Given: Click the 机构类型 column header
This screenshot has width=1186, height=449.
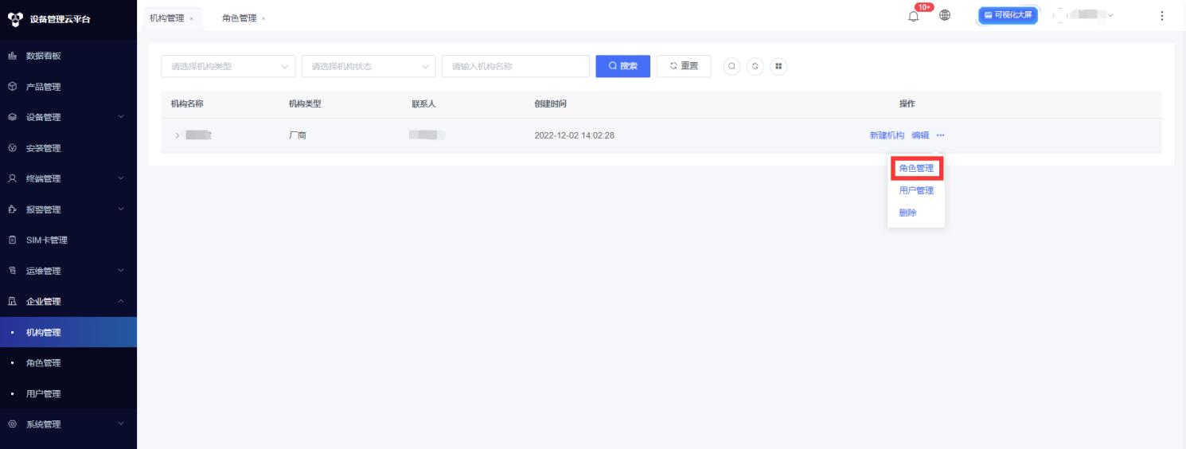Looking at the screenshot, I should 305,104.
